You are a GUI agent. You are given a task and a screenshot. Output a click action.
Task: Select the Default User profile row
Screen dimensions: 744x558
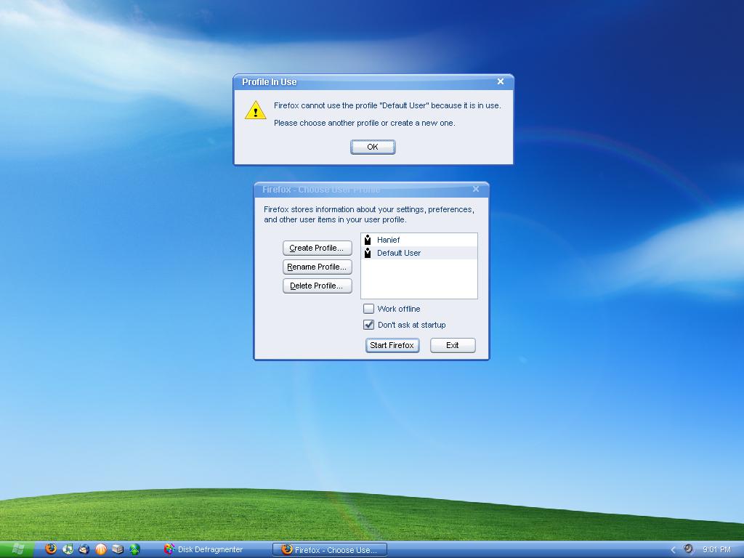coord(419,253)
